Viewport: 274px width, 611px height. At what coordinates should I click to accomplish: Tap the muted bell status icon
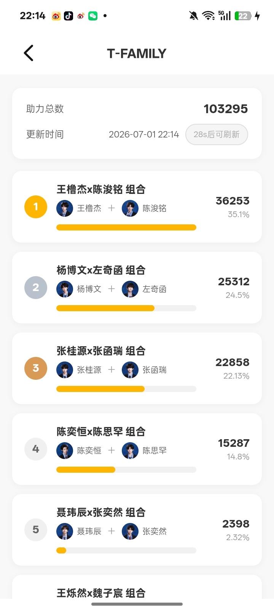click(x=194, y=16)
